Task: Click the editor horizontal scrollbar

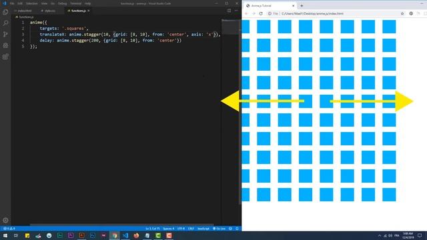Action: click(121, 225)
